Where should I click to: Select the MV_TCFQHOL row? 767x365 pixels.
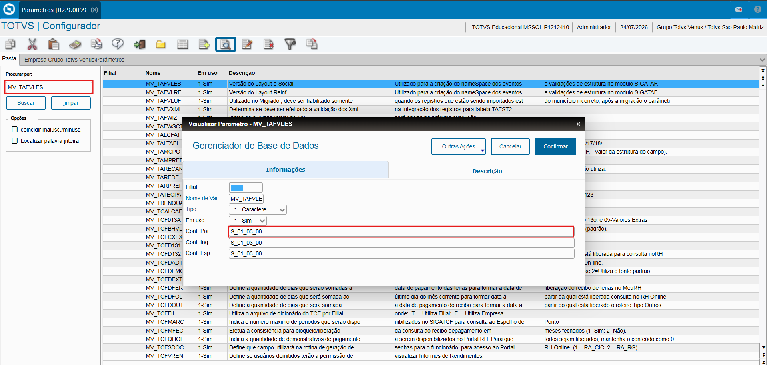tap(430, 339)
